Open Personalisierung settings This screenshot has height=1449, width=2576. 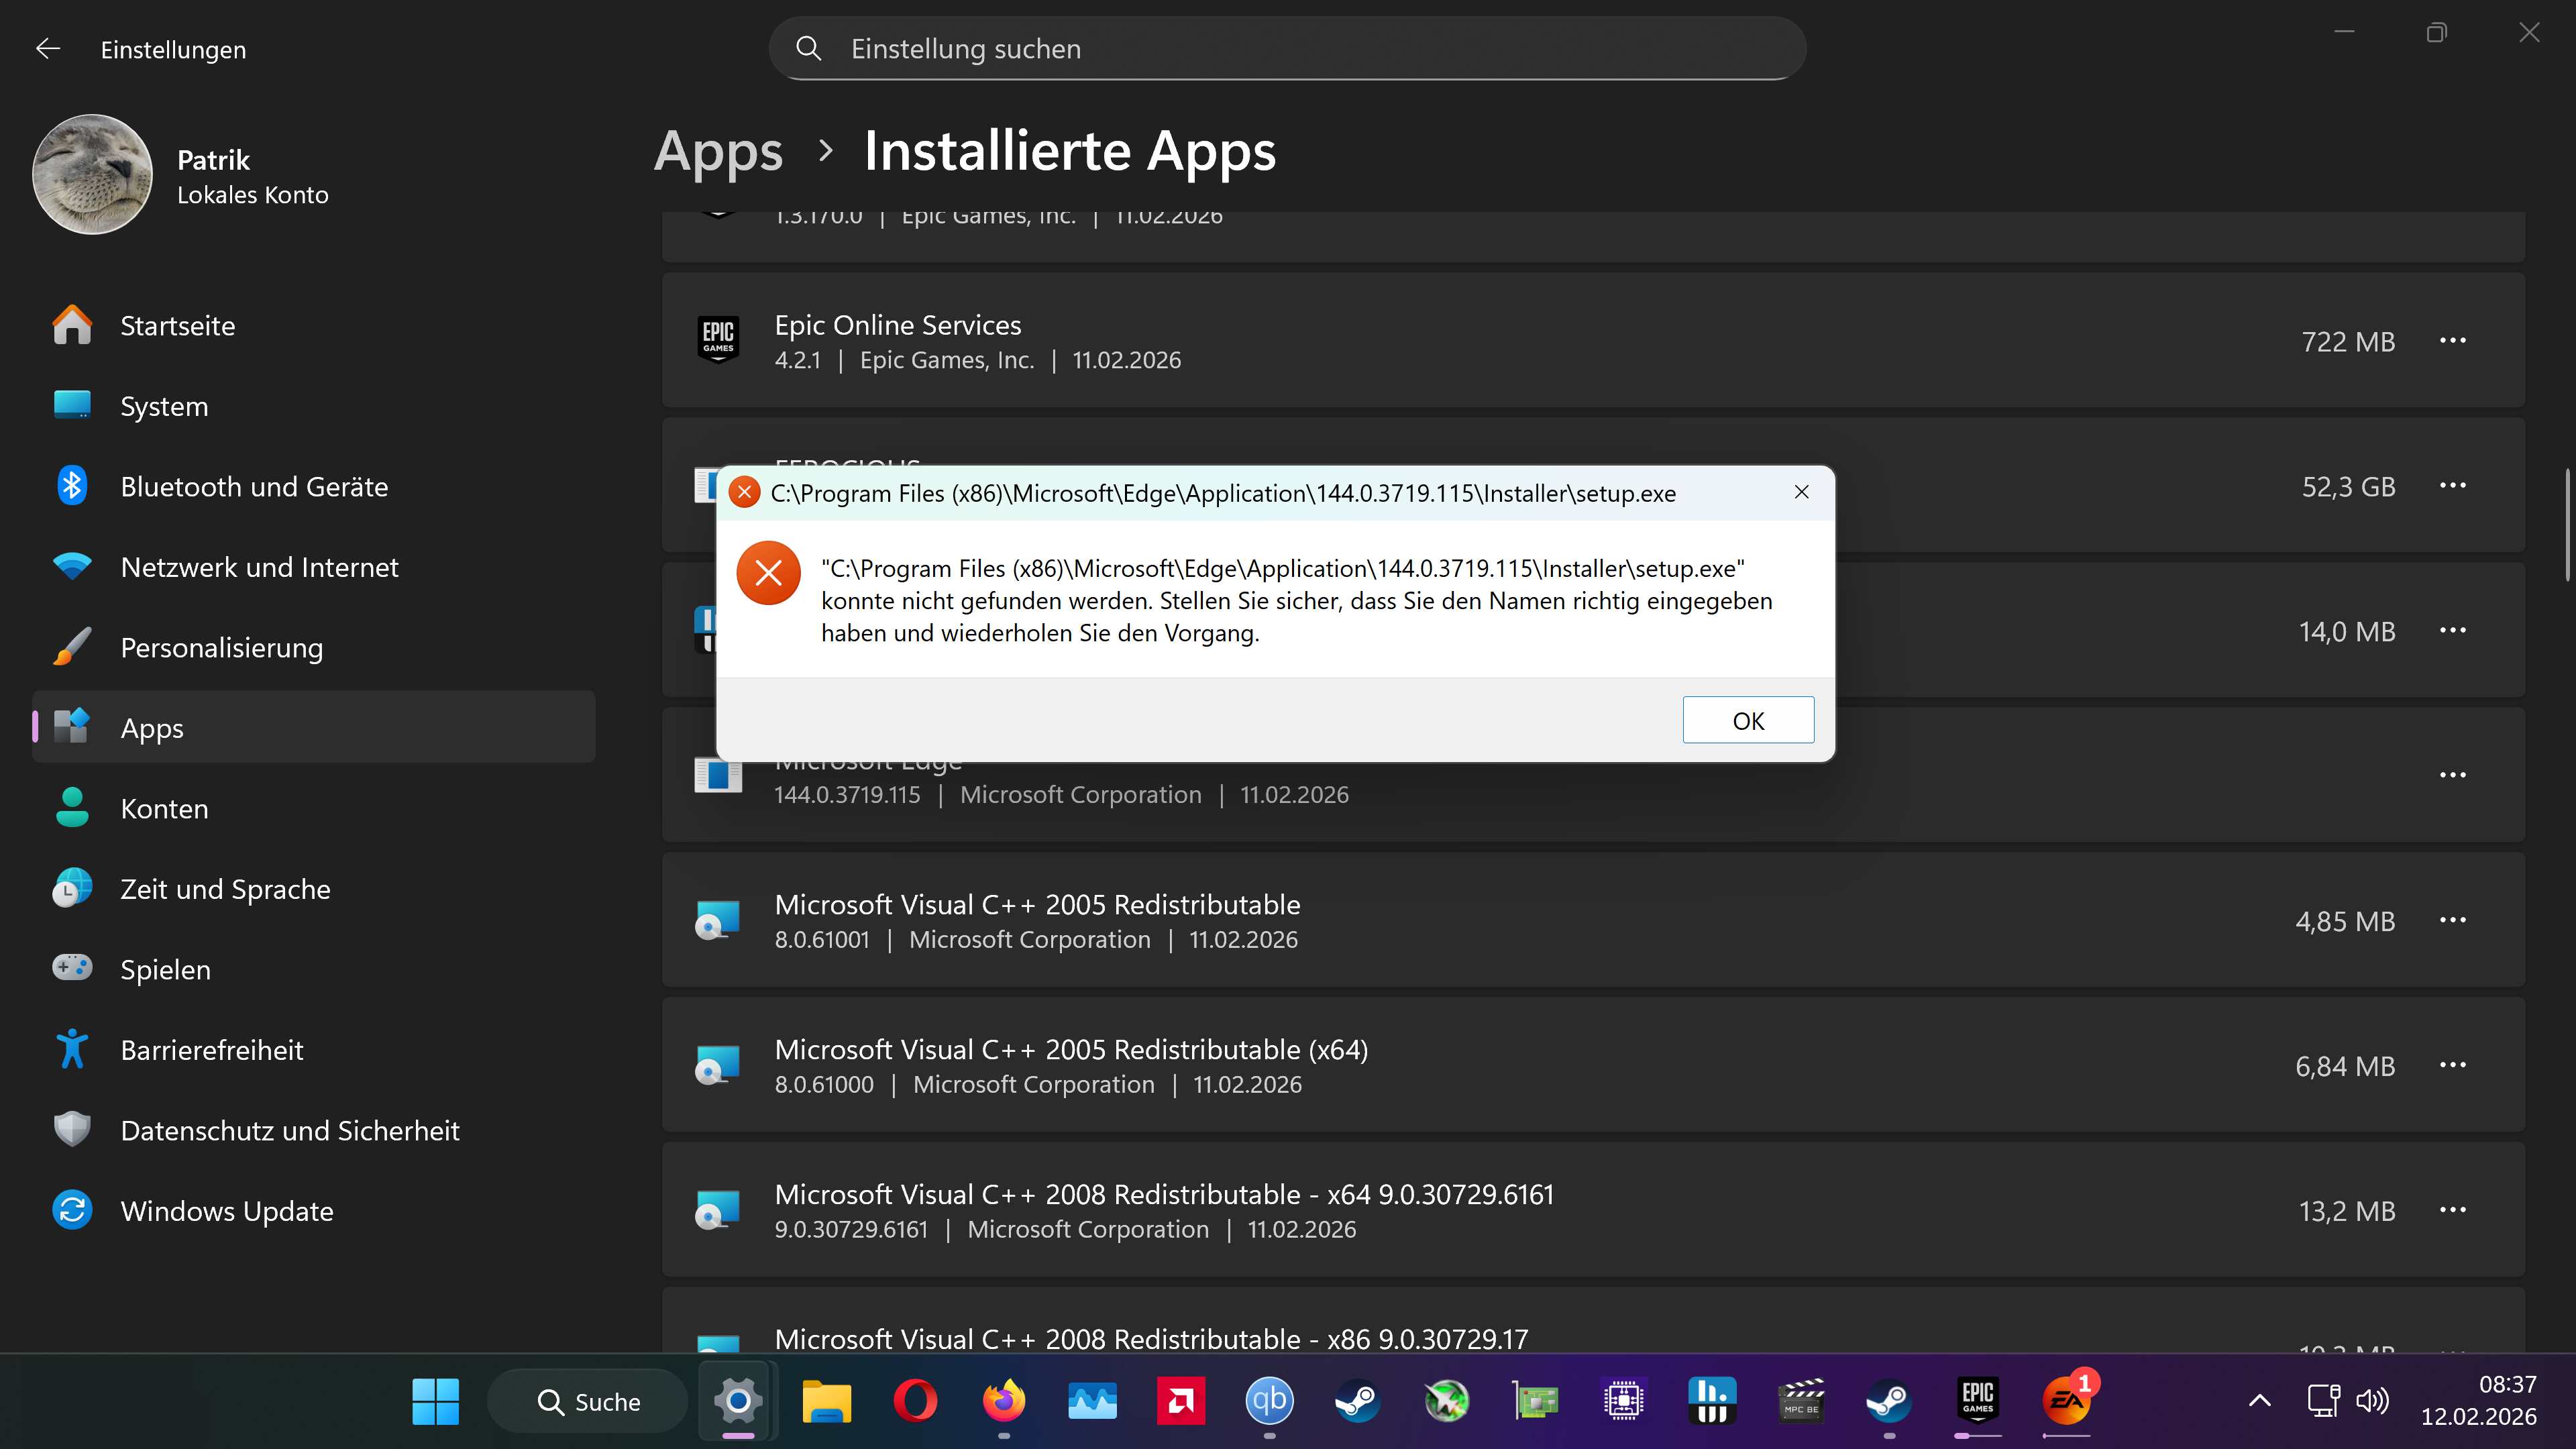(222, 647)
